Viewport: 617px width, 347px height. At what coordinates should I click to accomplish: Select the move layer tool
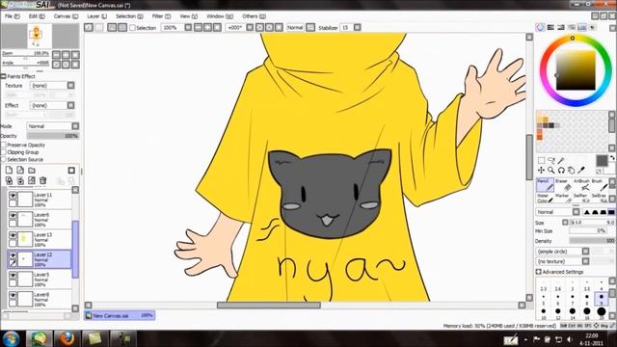(542, 171)
